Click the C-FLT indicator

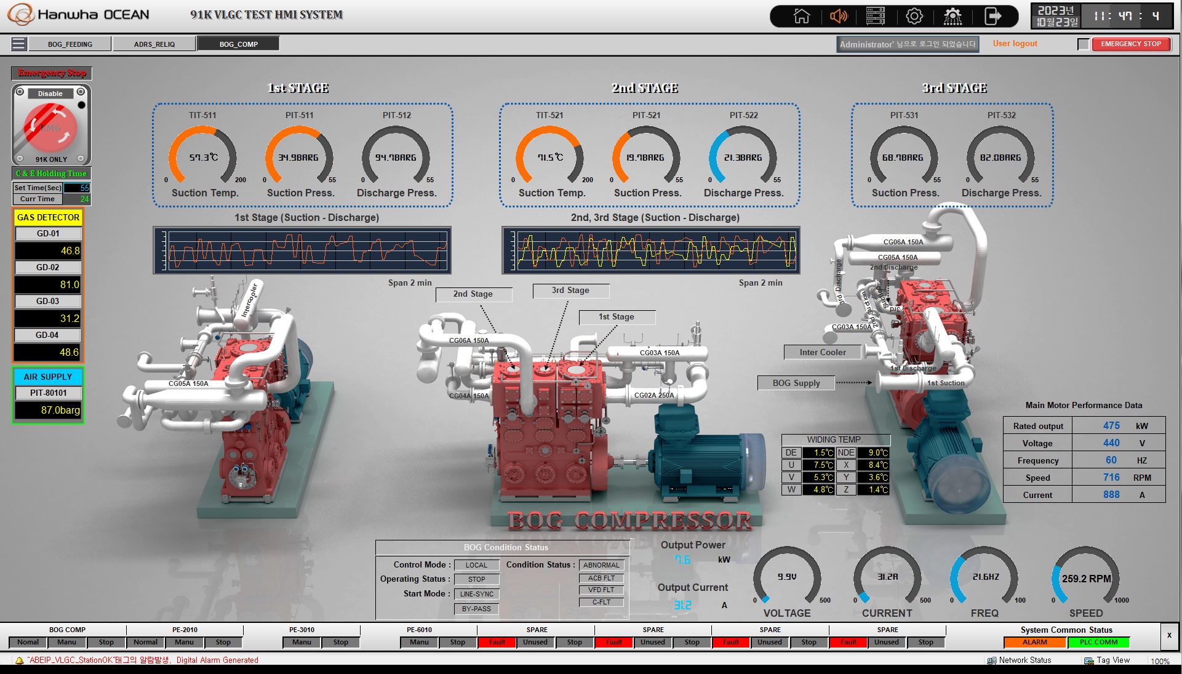click(601, 602)
